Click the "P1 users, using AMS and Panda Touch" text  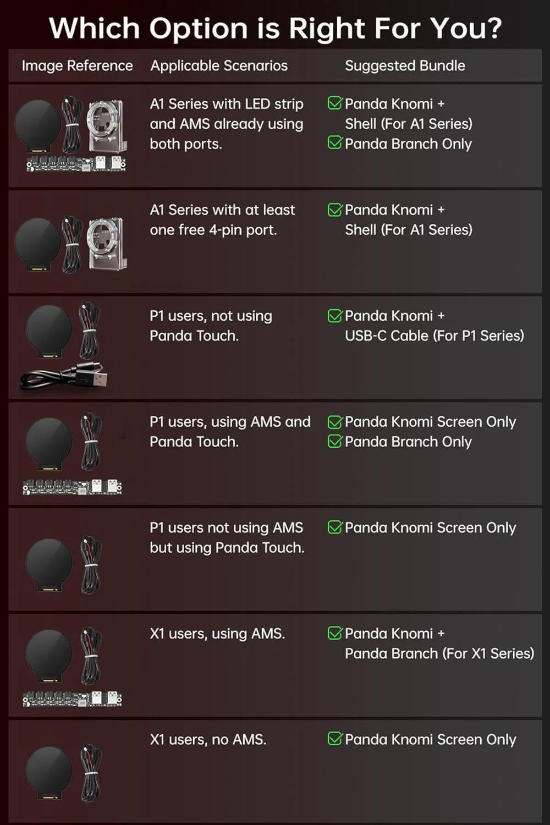pos(230,432)
